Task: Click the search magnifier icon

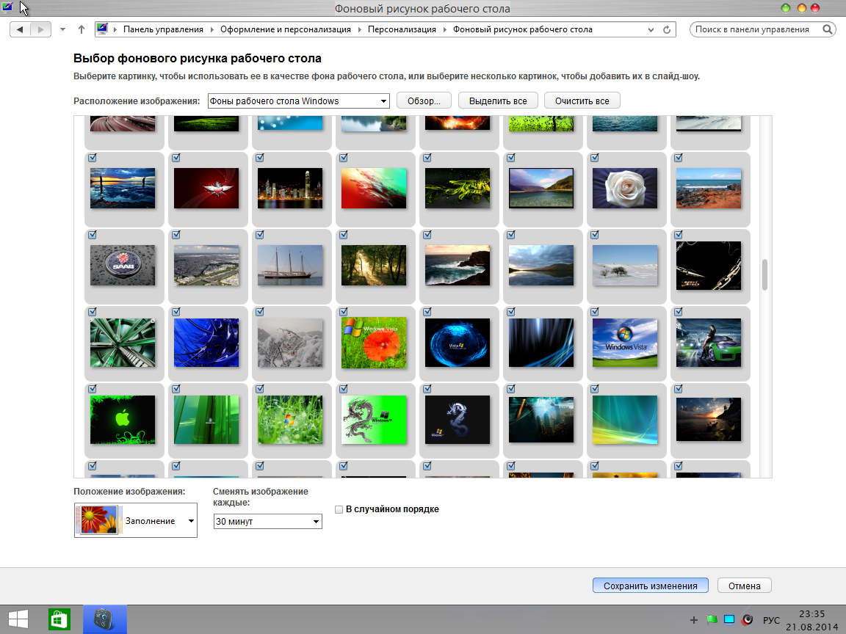Action: (827, 29)
